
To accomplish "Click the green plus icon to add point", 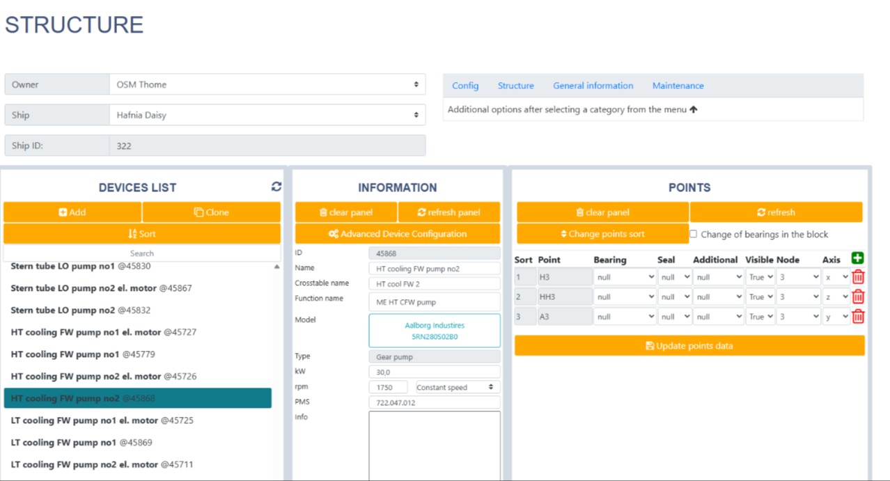I will pyautogui.click(x=857, y=258).
